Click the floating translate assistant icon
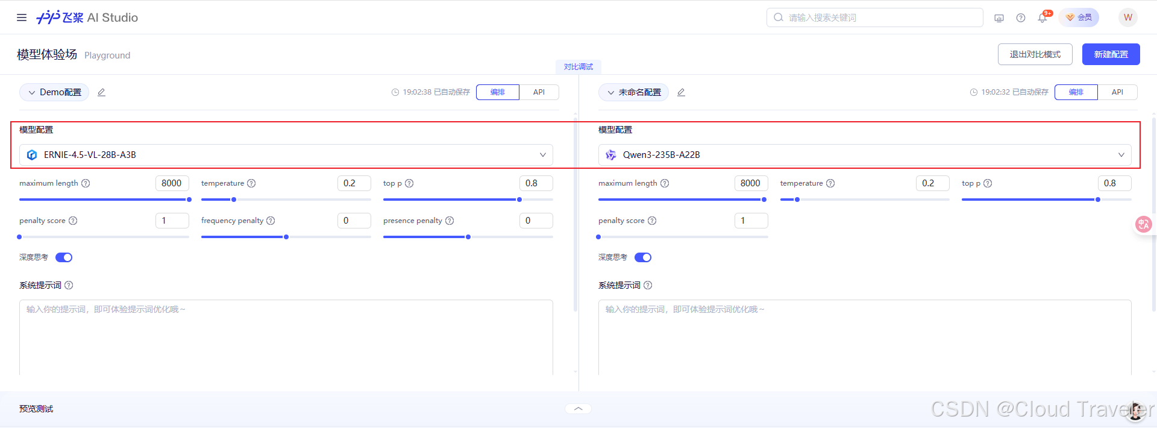 pos(1143,224)
